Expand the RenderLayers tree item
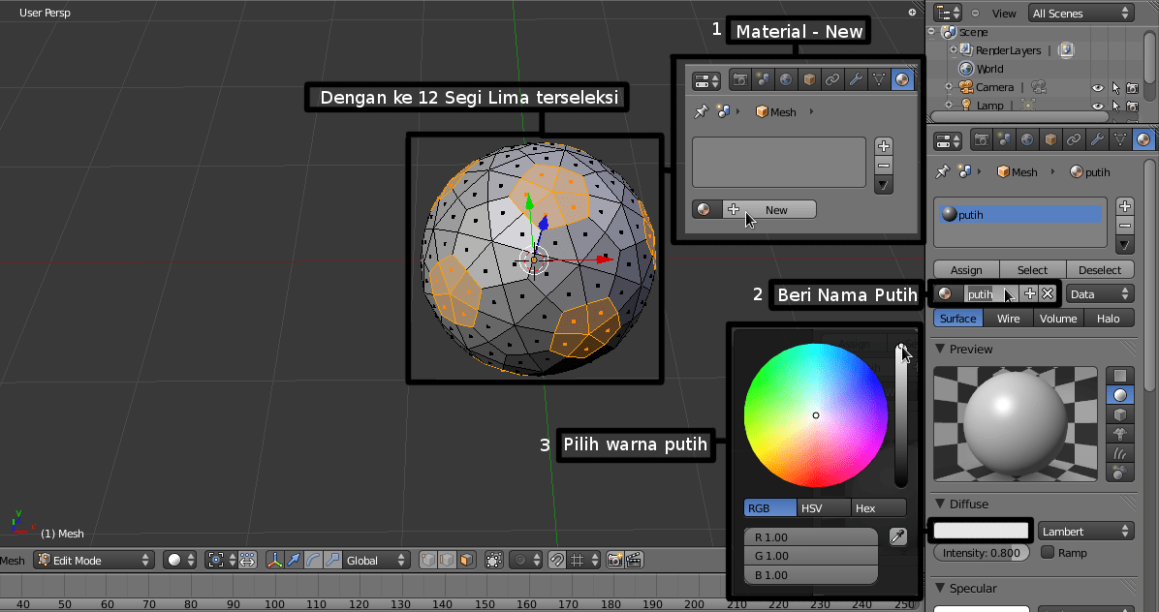The height and width of the screenshot is (612, 1159). (954, 50)
